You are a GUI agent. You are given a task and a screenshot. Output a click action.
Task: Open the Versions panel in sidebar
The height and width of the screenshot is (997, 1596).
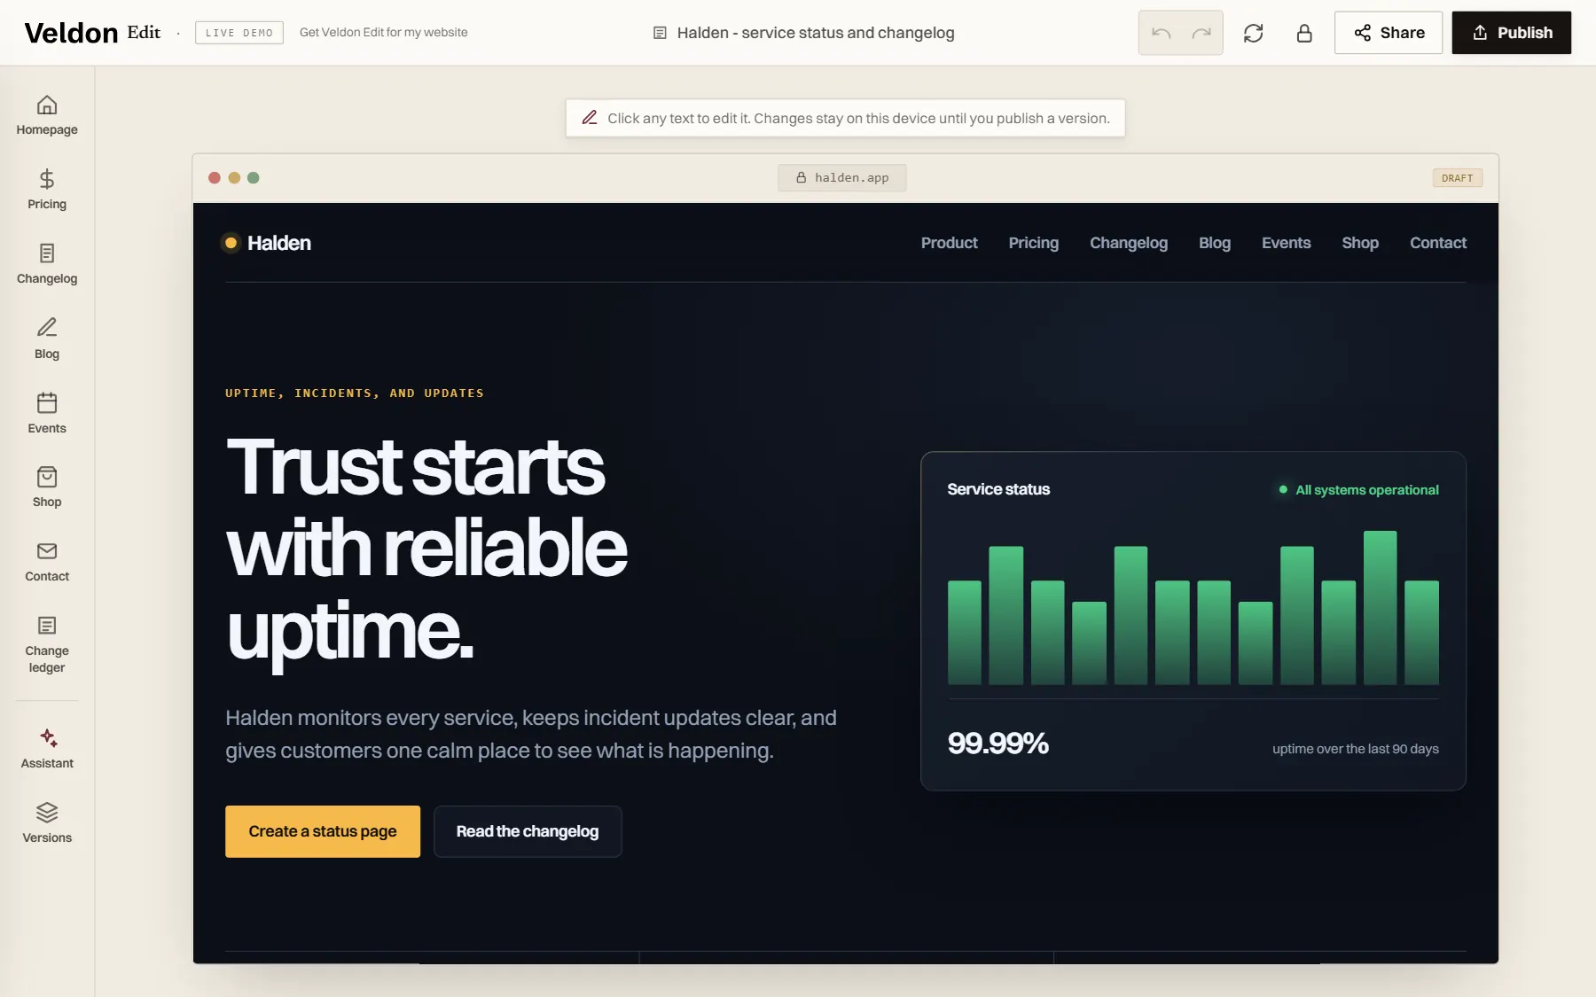point(47,824)
